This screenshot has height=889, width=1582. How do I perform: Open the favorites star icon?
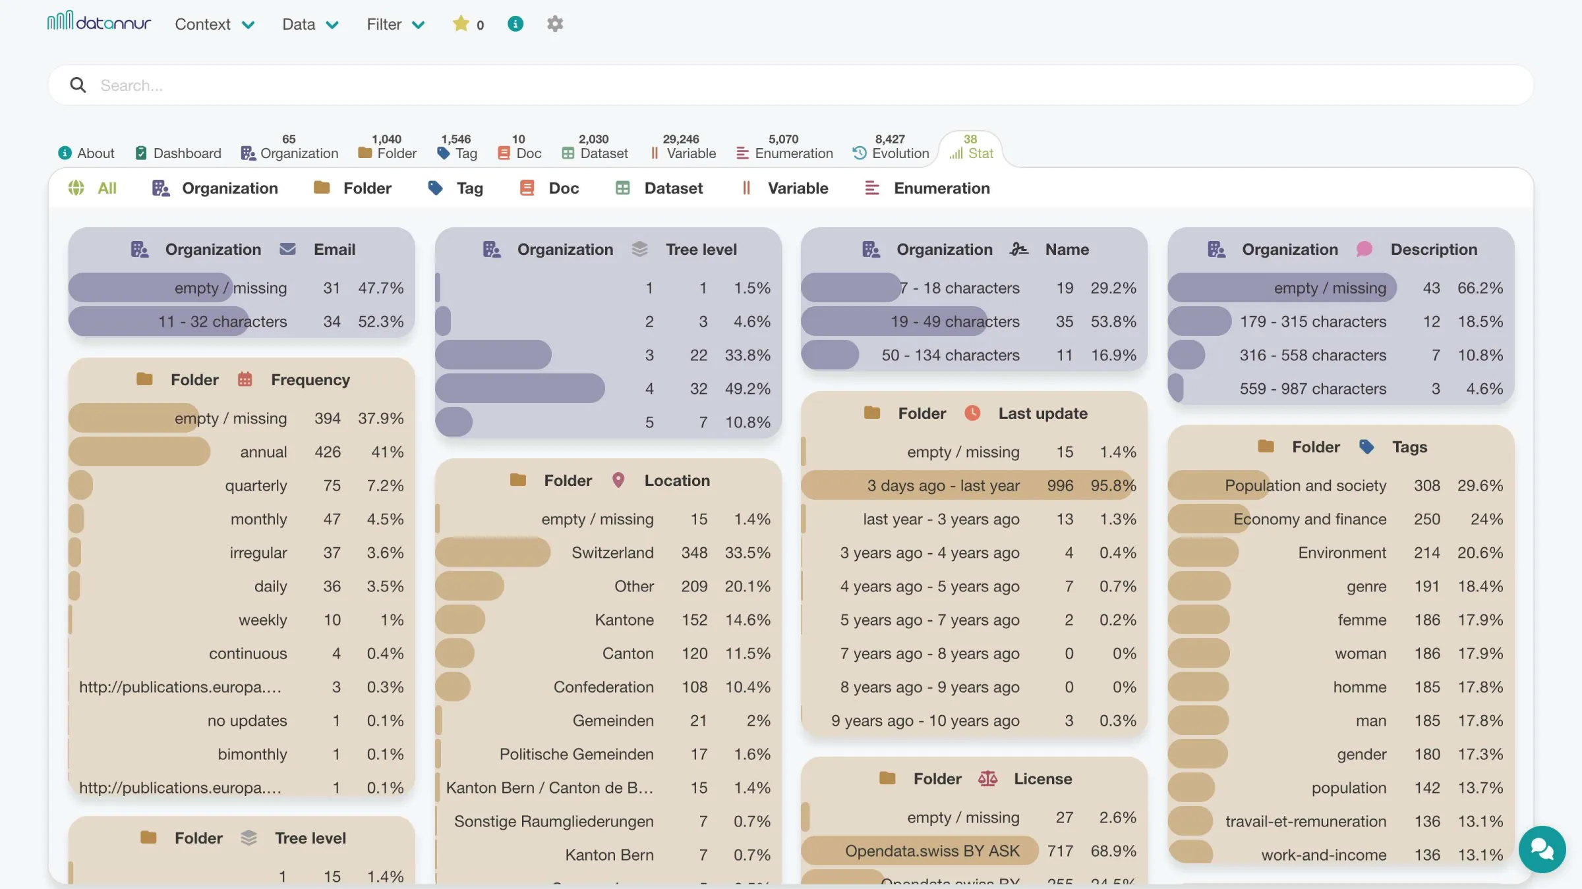click(x=461, y=24)
